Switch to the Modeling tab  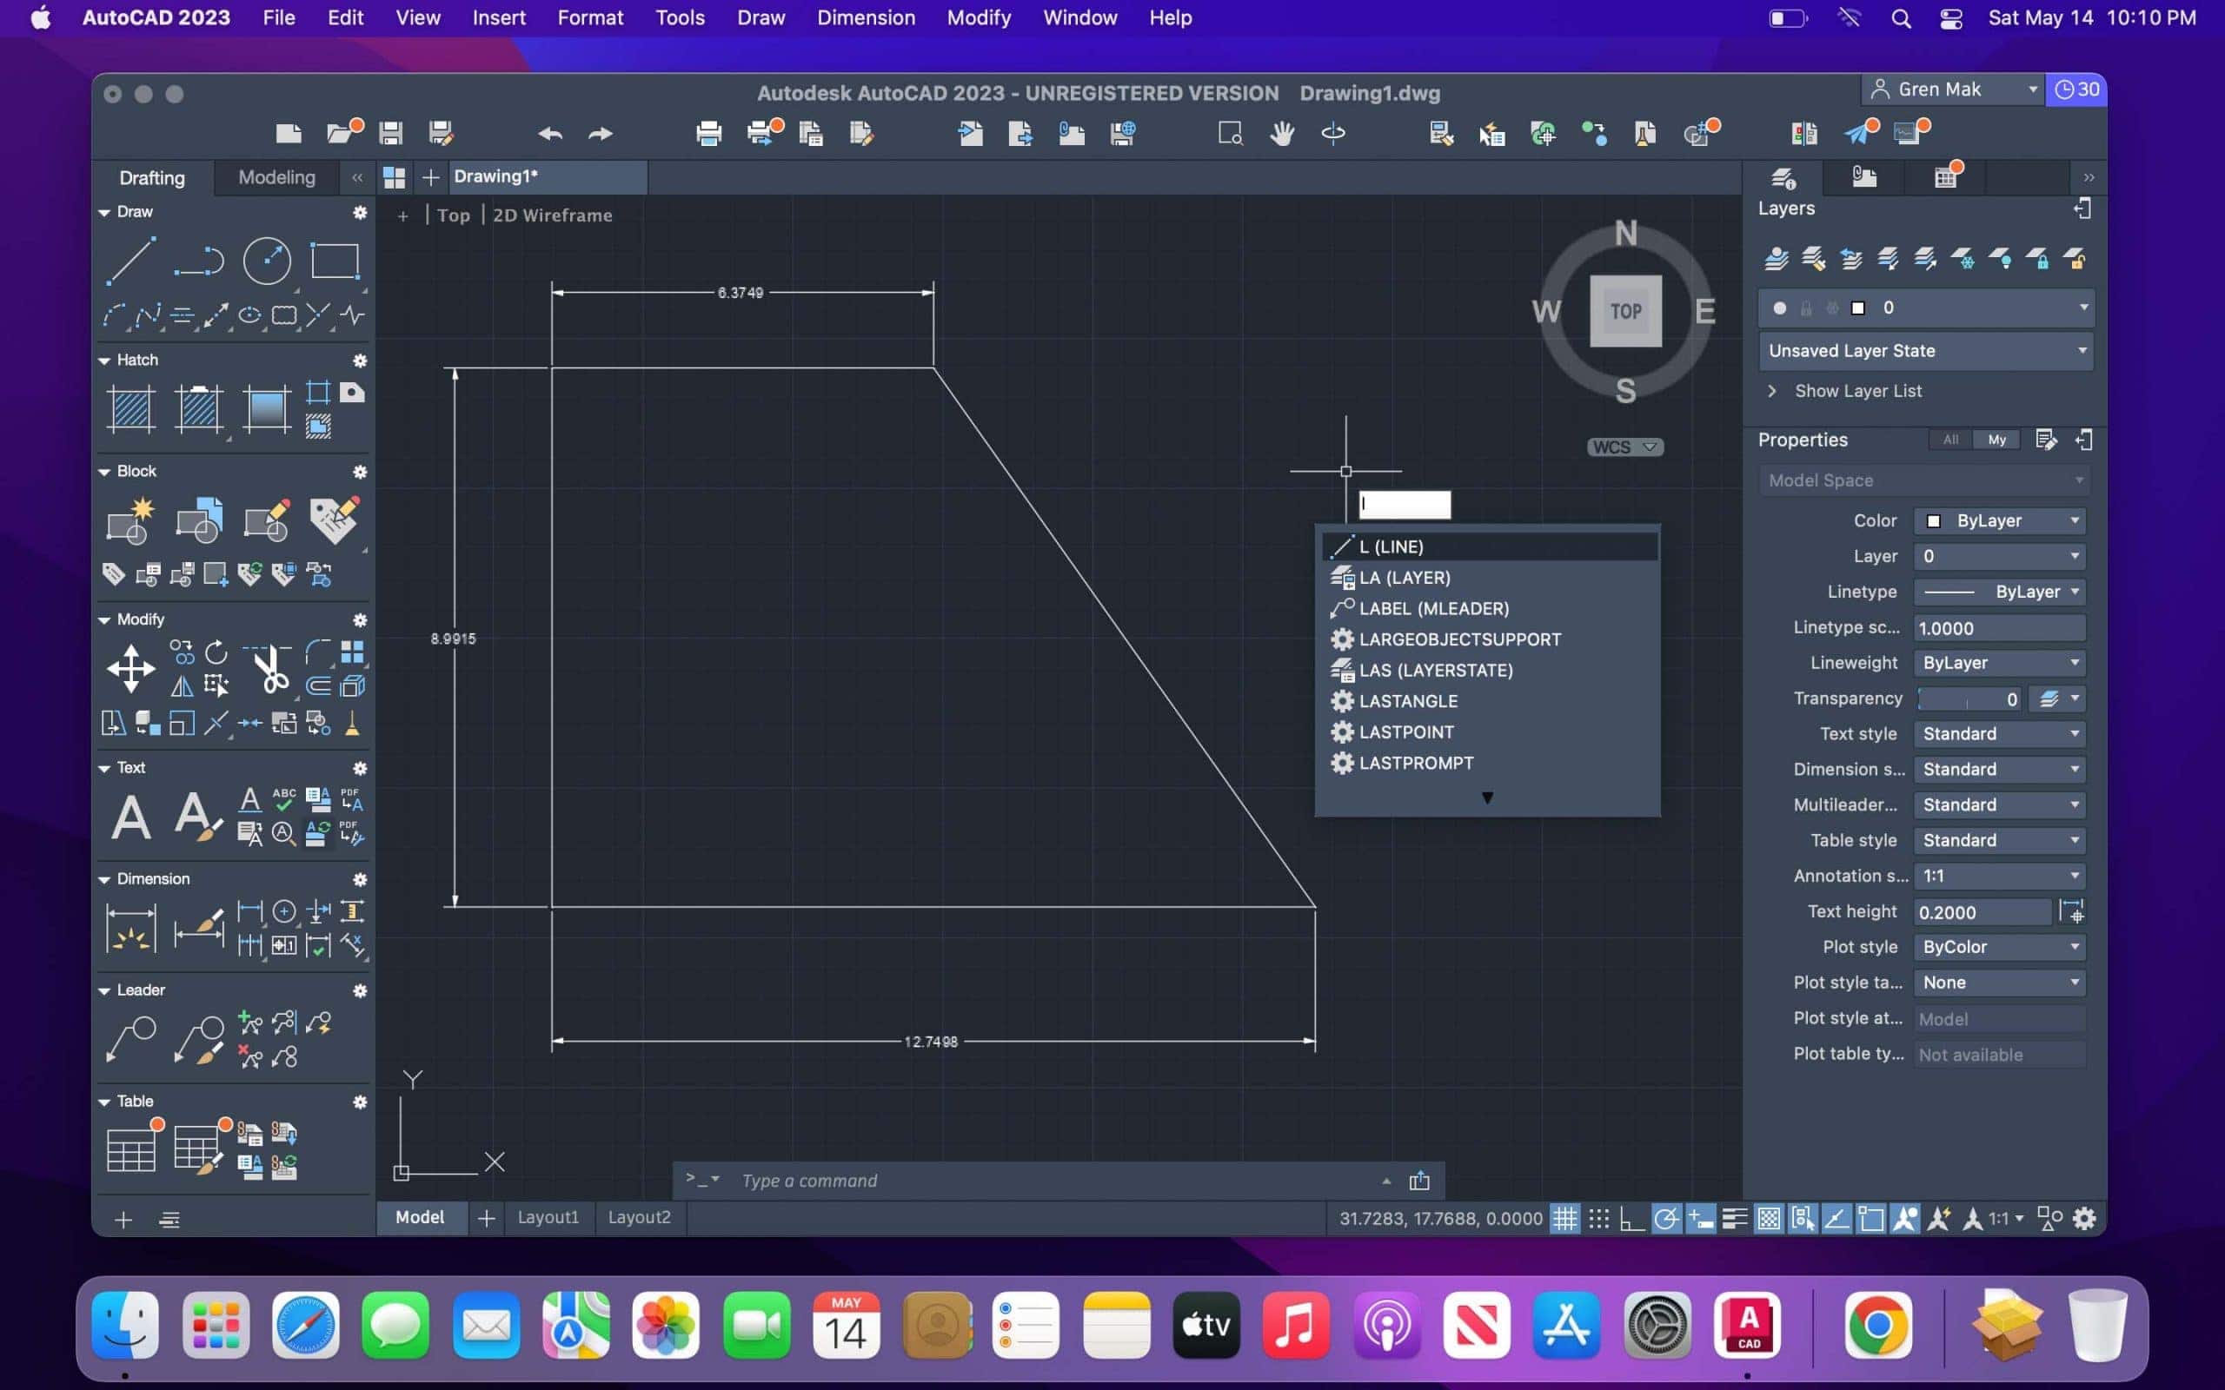point(276,177)
